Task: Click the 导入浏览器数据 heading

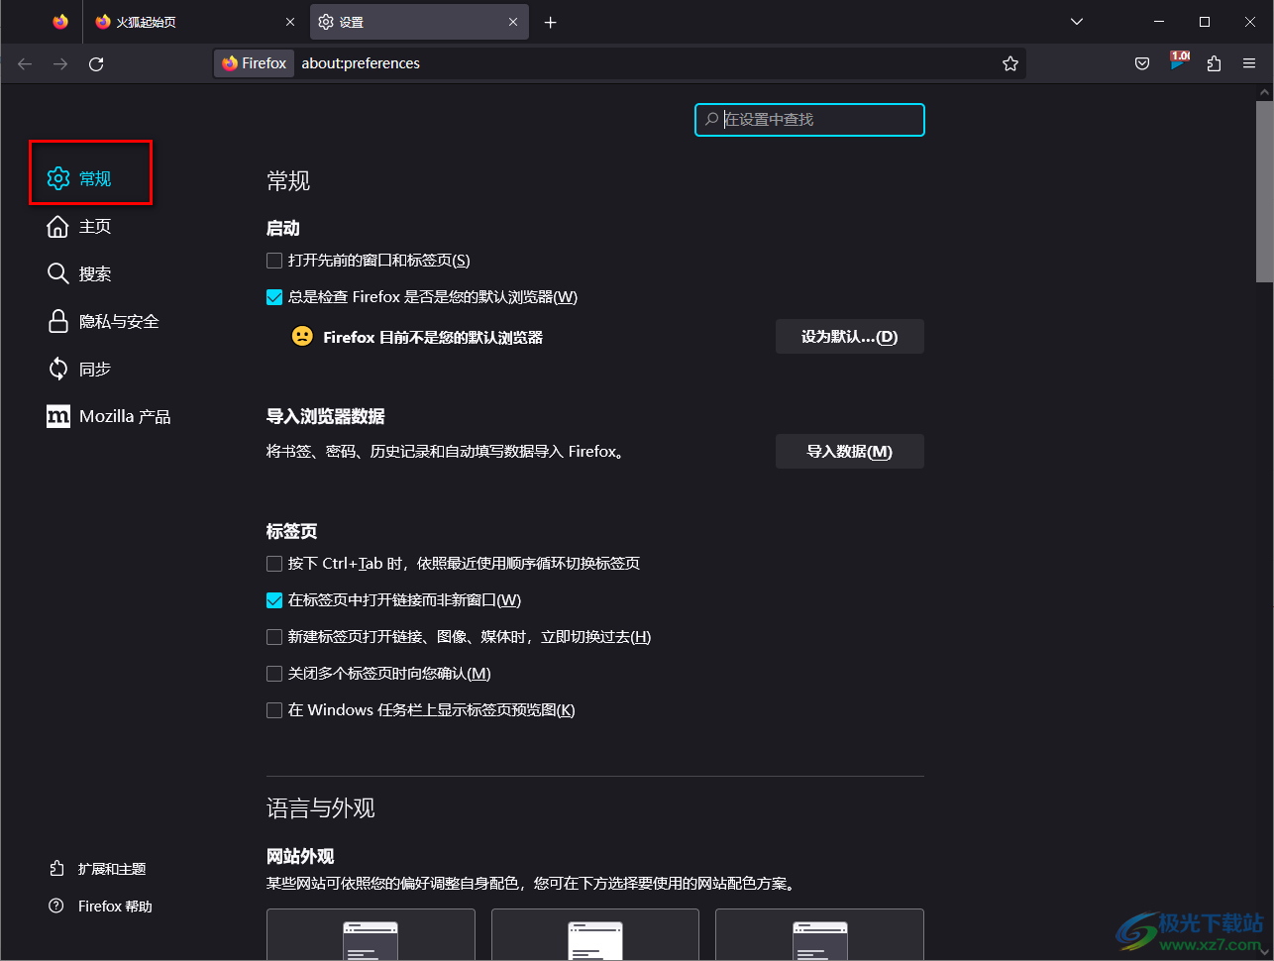Action: tap(326, 417)
